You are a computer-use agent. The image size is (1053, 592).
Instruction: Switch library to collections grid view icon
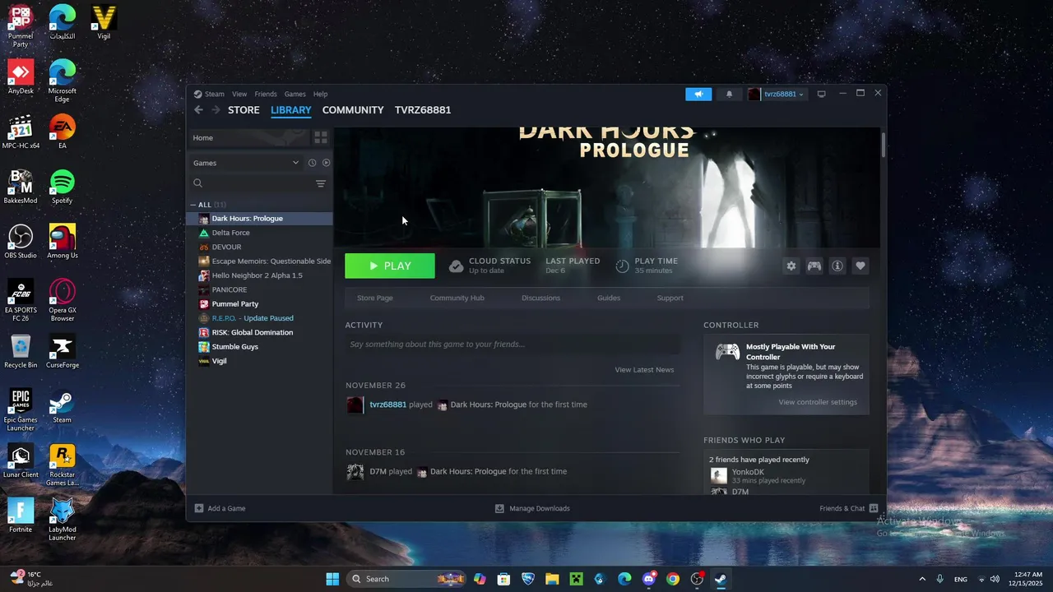point(321,137)
